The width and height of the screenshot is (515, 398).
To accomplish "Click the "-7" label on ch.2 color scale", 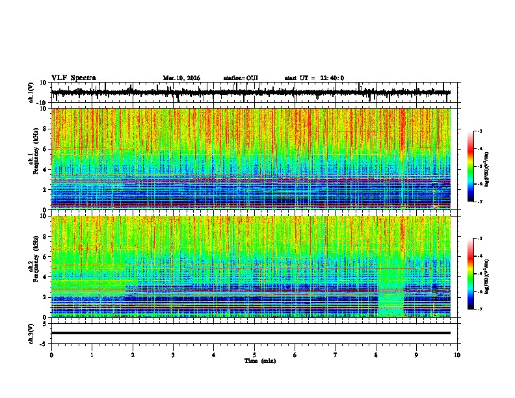I will coord(480,309).
